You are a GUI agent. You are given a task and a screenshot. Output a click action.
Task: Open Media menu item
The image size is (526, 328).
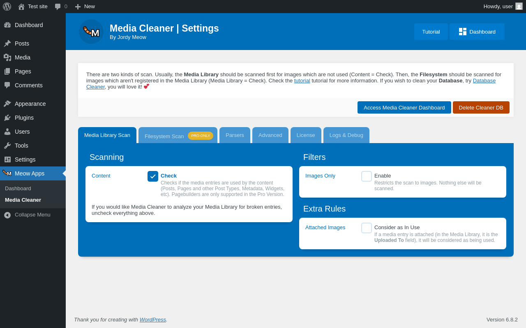[x=33, y=57]
